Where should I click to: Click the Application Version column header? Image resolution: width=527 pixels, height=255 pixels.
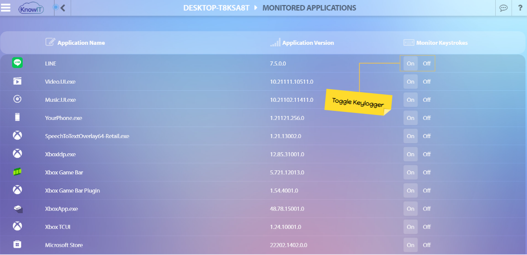[x=308, y=43]
